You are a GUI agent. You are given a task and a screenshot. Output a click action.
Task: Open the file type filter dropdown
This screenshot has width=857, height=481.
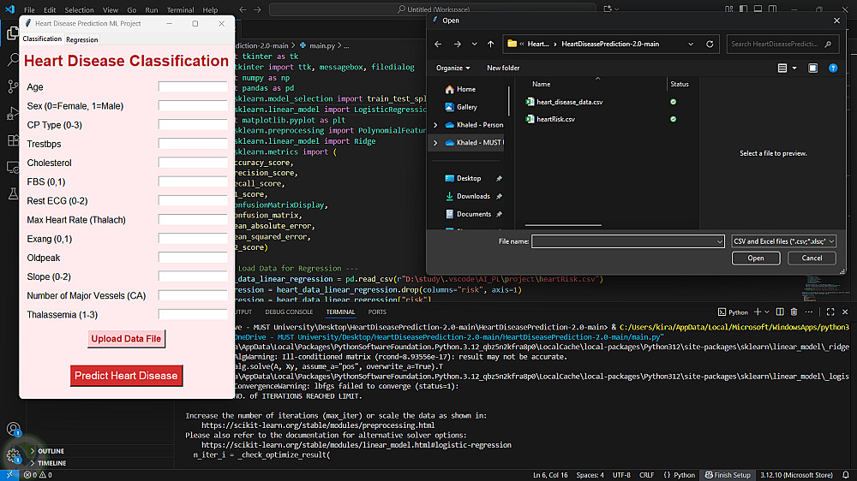pyautogui.click(x=784, y=242)
